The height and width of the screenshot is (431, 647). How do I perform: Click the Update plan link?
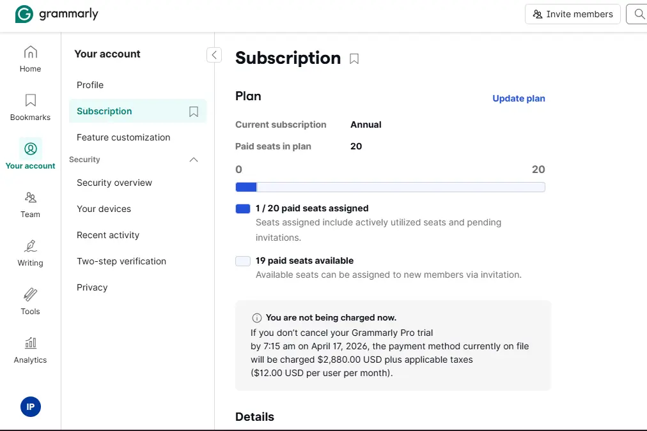coord(518,98)
